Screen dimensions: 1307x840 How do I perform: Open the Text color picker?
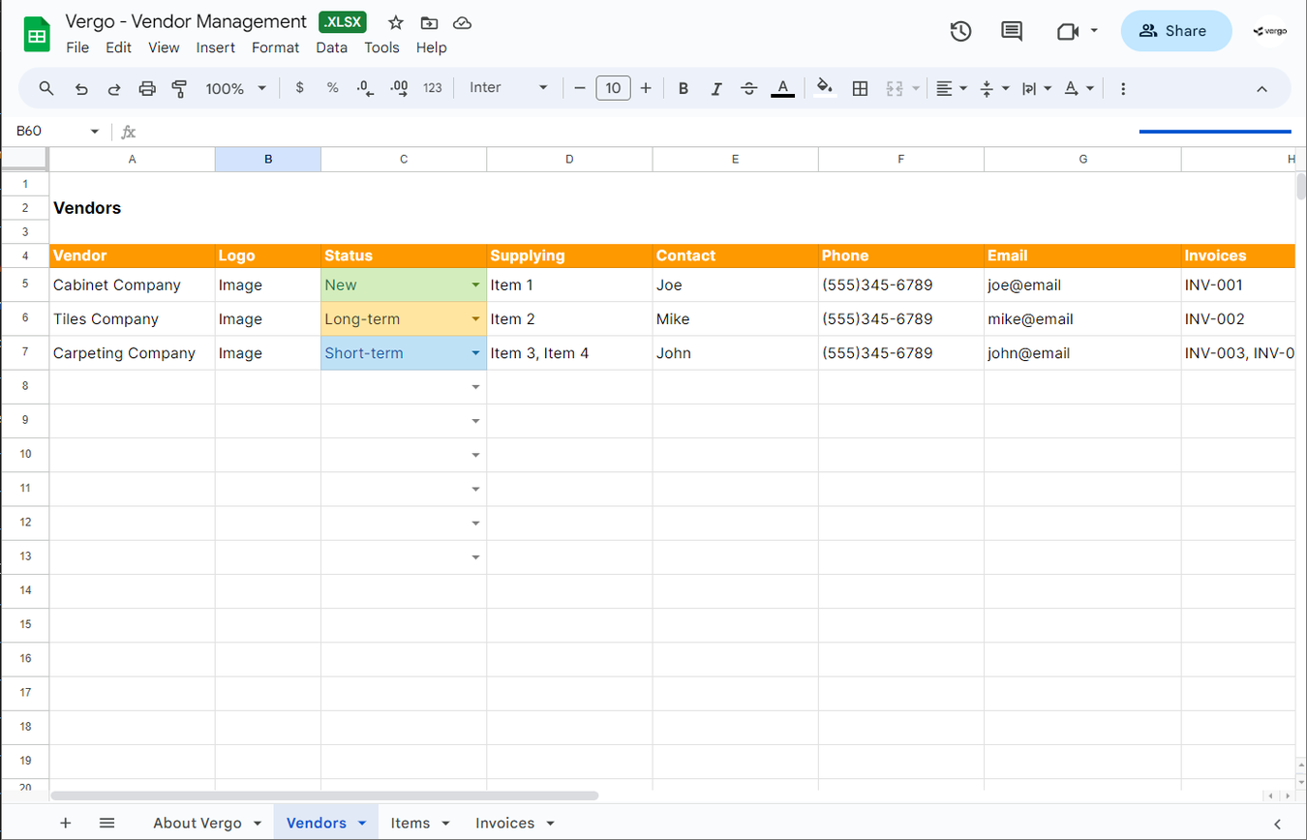(x=782, y=88)
